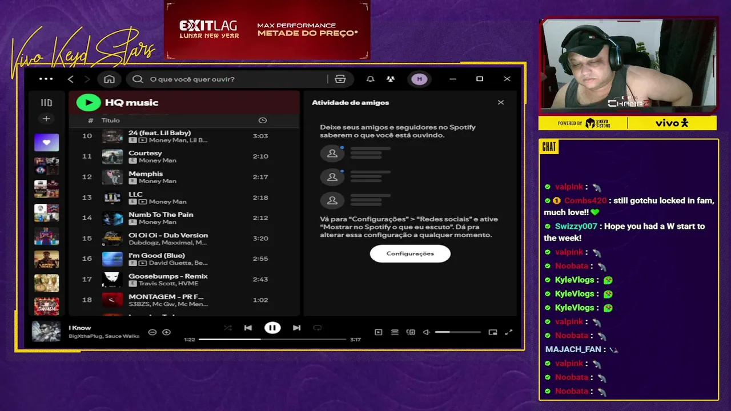Add 'I Know' to Liked Songs plus icon
Viewport: 731px width, 411px height.
tap(166, 332)
